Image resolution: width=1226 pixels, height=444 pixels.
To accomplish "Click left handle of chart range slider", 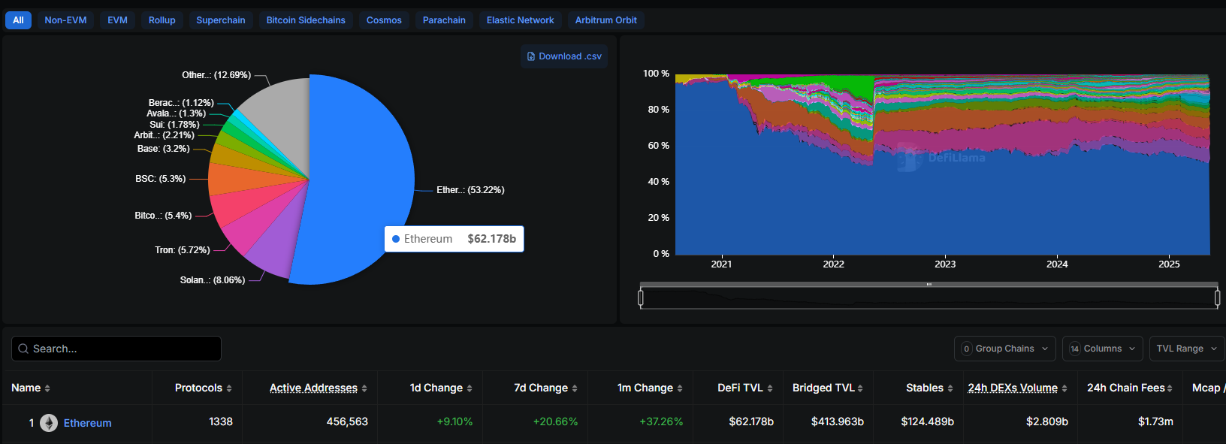I will tap(641, 298).
